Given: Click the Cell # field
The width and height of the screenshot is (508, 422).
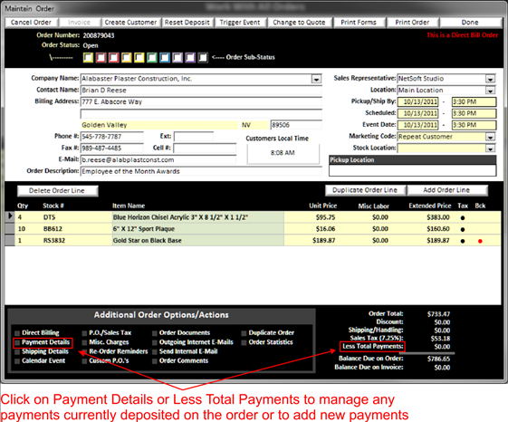Looking at the screenshot, I should [x=205, y=149].
